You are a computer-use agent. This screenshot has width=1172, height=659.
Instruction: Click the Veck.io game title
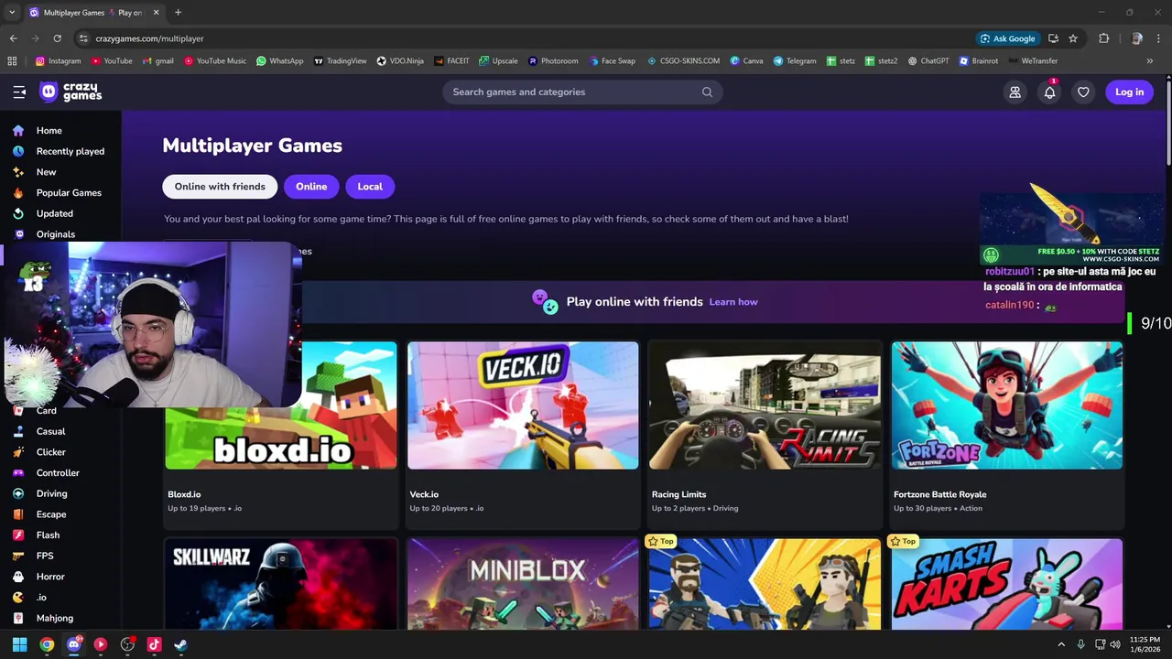(424, 494)
